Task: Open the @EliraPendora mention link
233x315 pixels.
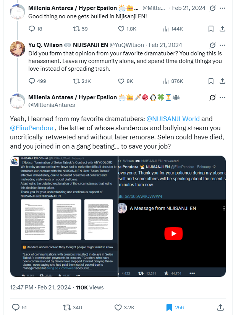Action: click(x=32, y=128)
